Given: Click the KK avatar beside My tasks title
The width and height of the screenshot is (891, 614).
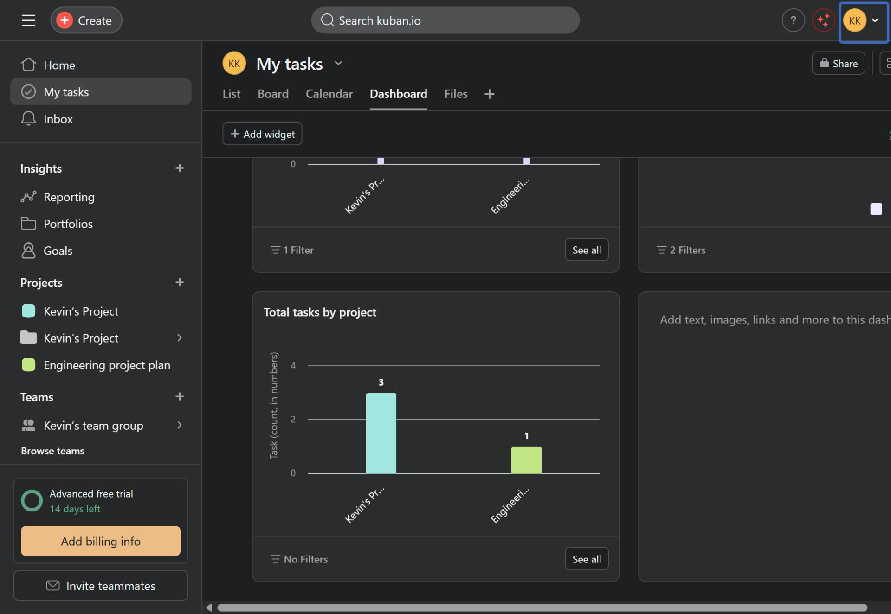Looking at the screenshot, I should [x=234, y=63].
